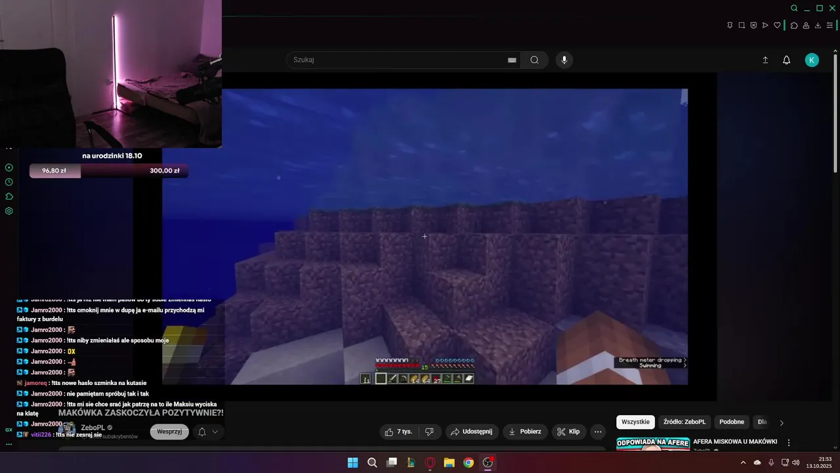Click the search magnifier button
This screenshot has height=473, width=840.
pos(535,60)
